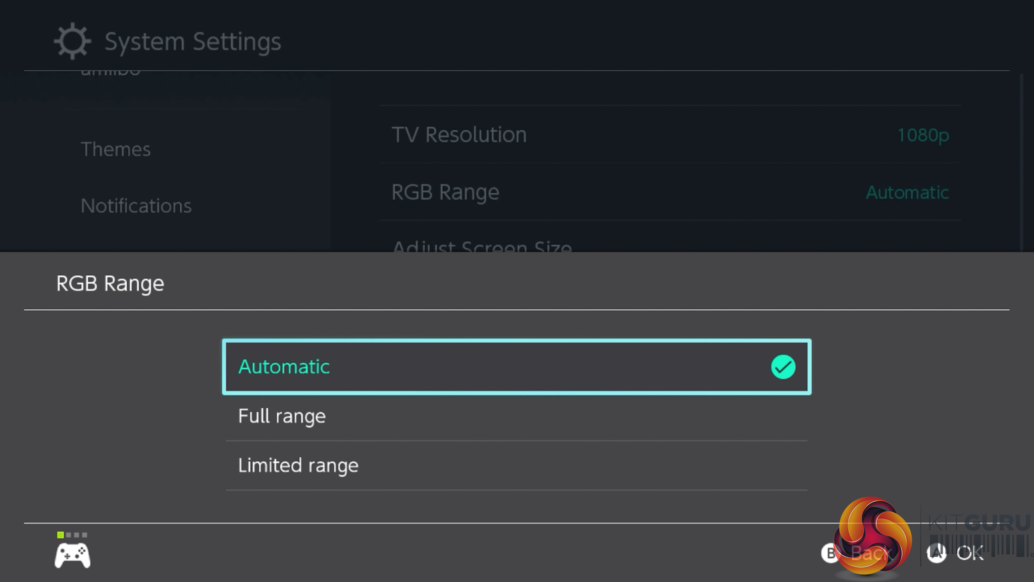Viewport: 1034px width, 582px height.
Task: Click the System Settings gear icon
Action: [x=72, y=41]
